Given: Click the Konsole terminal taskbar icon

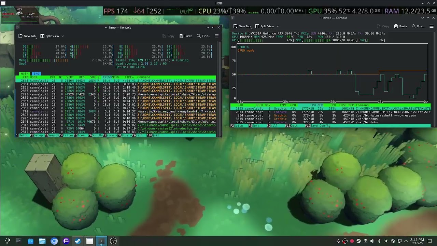Looking at the screenshot, I should (x=101, y=241).
